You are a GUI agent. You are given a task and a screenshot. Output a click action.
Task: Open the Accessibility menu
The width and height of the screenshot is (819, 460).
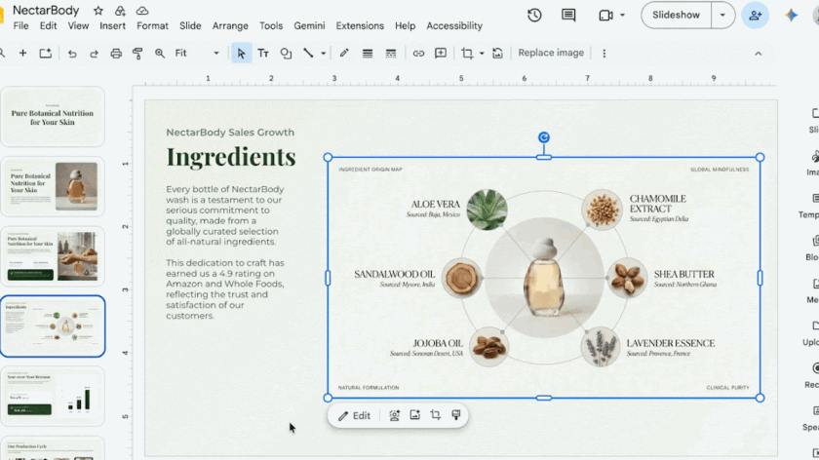coord(454,25)
